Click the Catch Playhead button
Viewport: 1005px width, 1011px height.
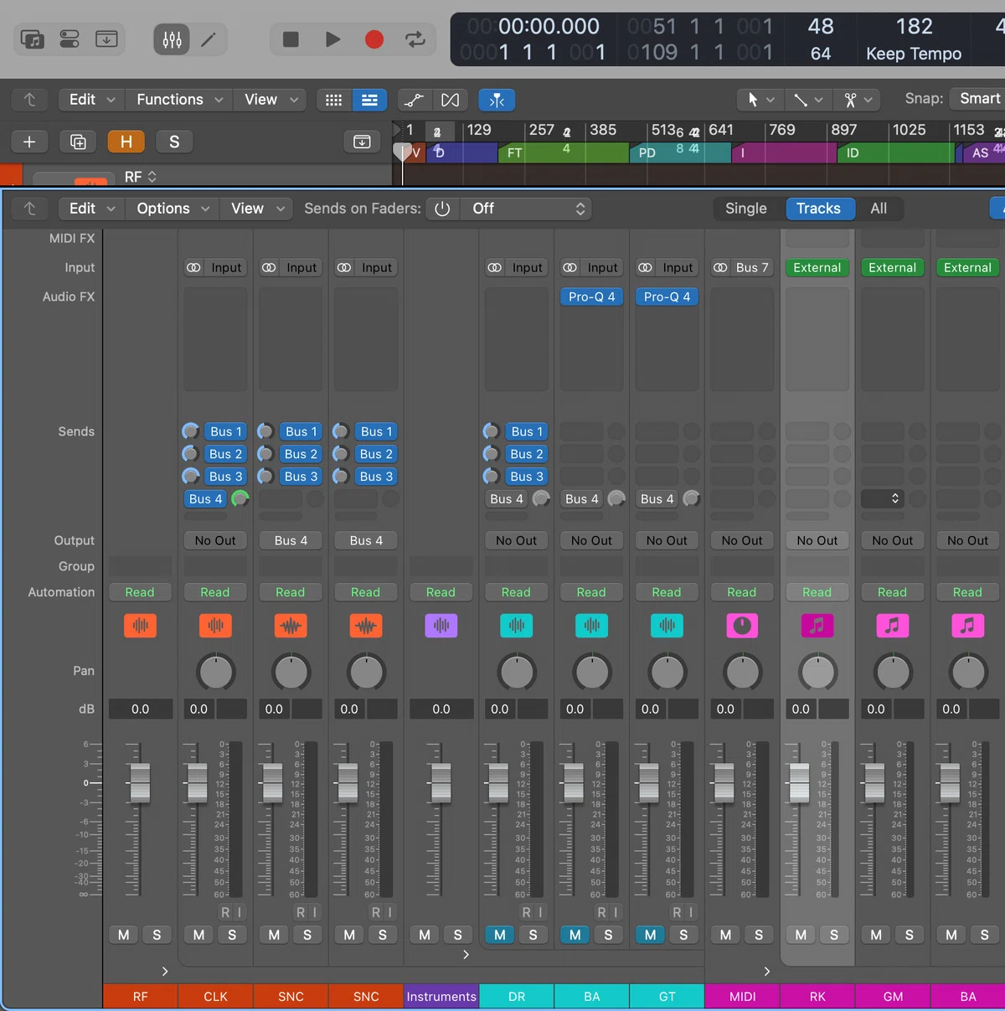tap(497, 100)
